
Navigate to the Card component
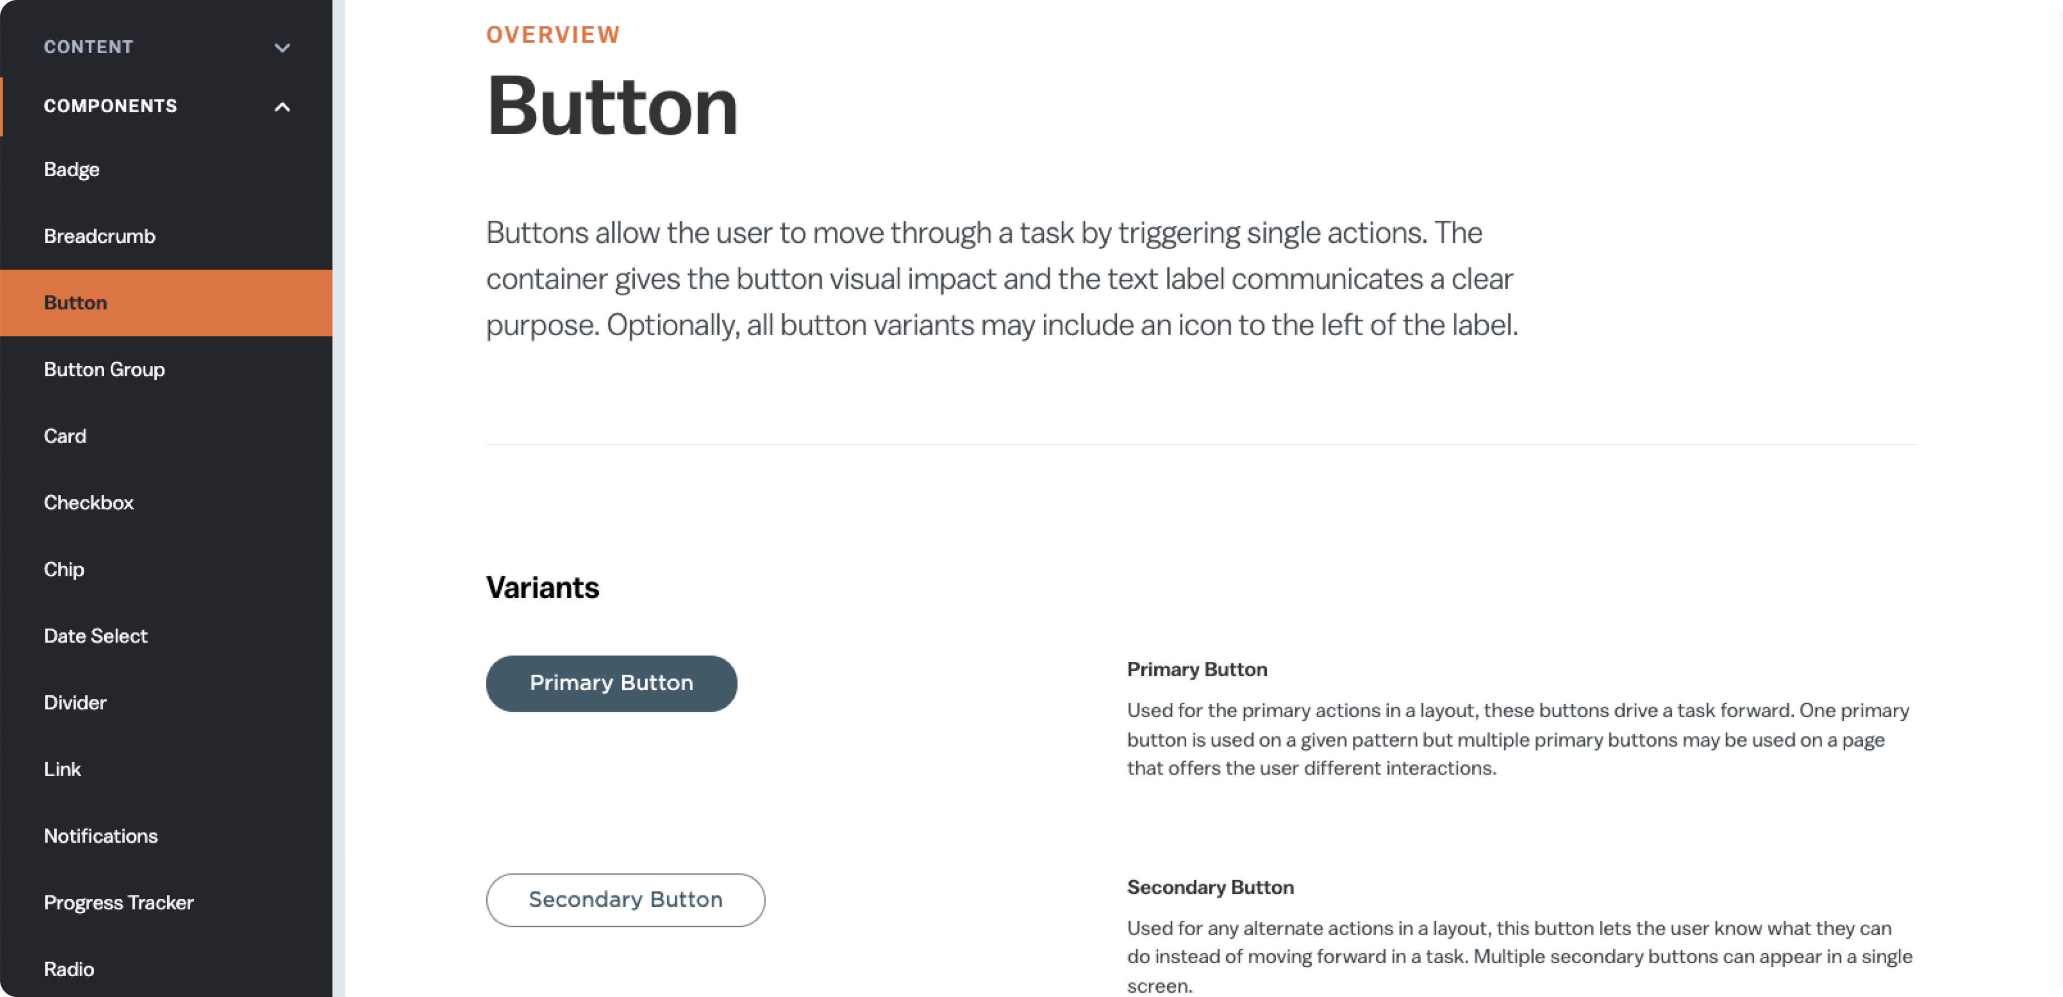coord(65,436)
